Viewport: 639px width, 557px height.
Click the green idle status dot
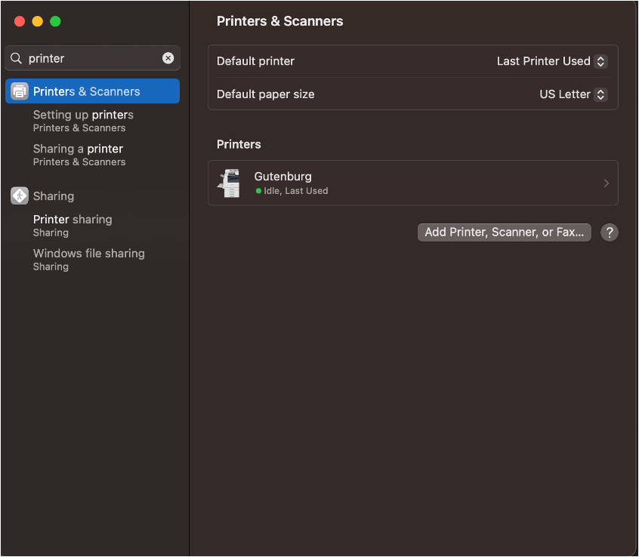[x=258, y=190]
